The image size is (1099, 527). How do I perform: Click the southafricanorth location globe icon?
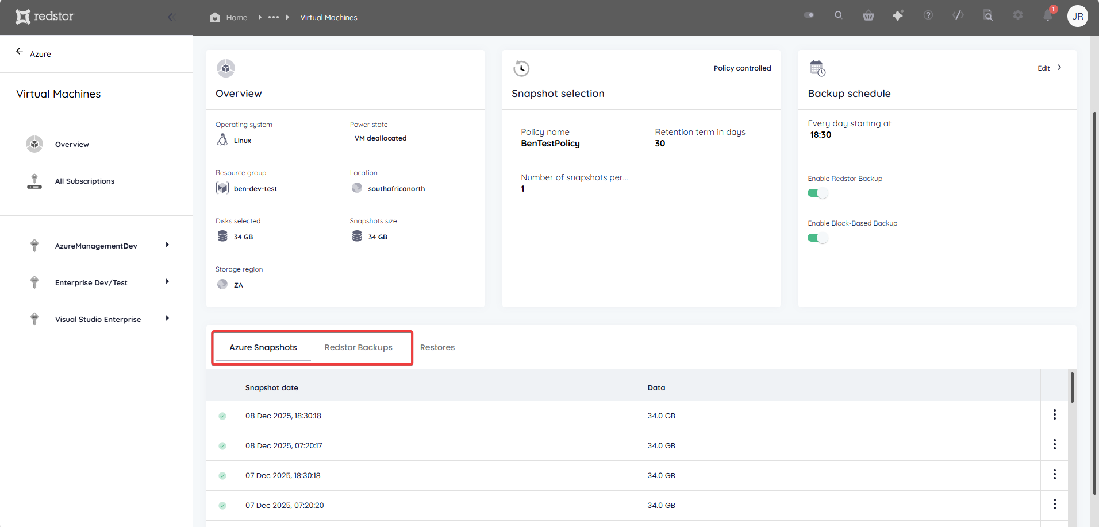point(357,188)
